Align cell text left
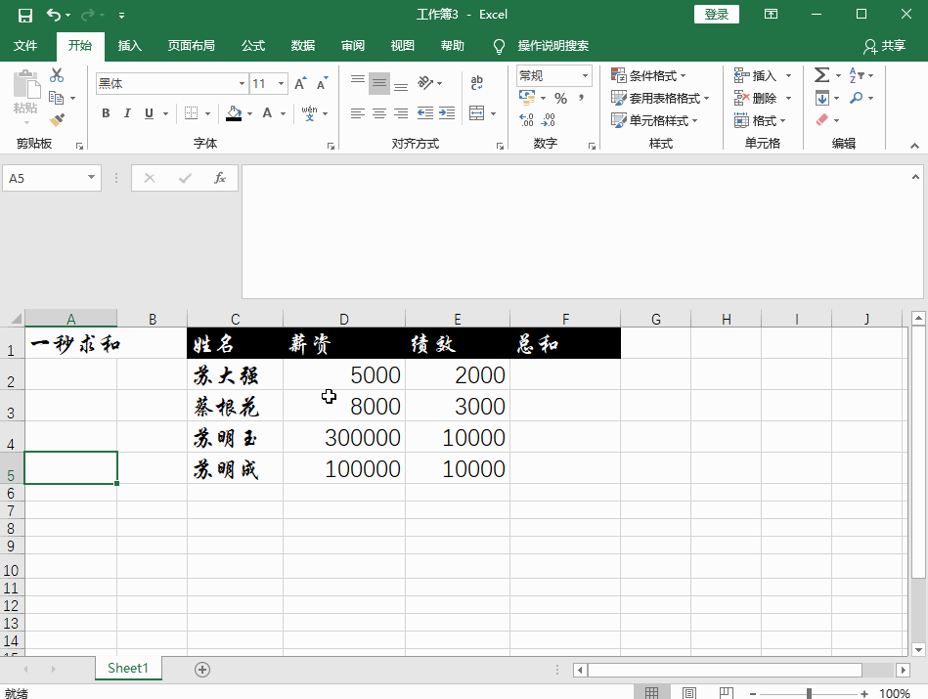Viewport: 928px width, 699px height. [358, 113]
